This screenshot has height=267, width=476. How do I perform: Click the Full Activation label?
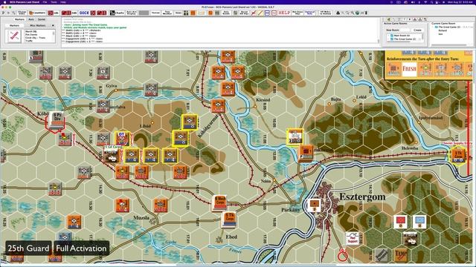[81, 248]
